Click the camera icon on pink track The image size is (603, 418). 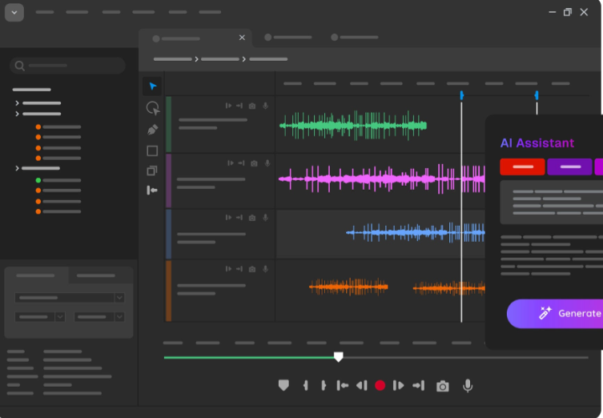254,163
